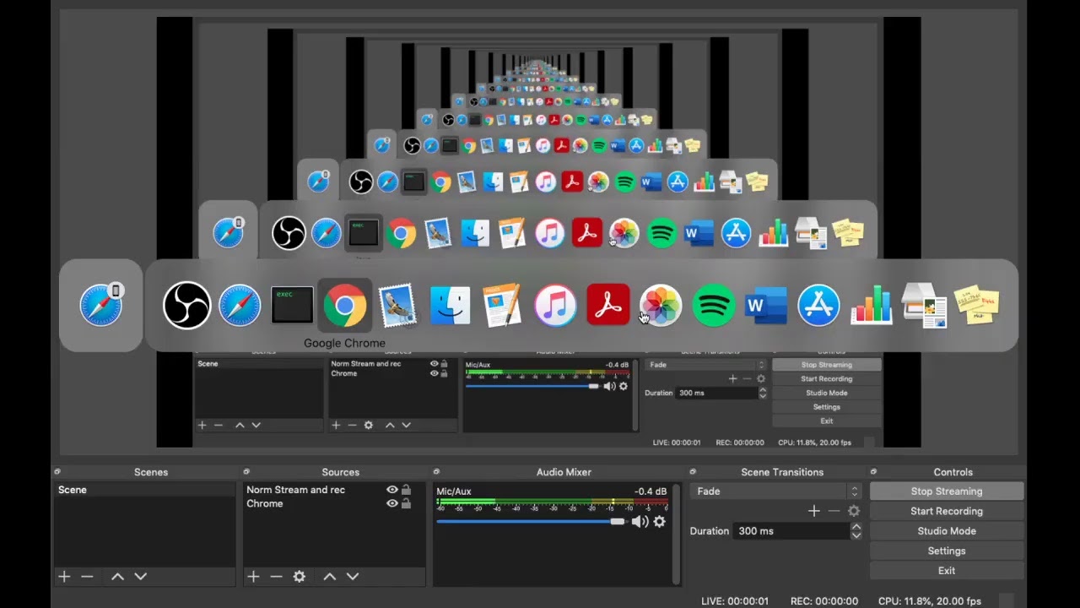Open OBS Settings from Controls
This screenshot has height=608, width=1080.
(947, 551)
